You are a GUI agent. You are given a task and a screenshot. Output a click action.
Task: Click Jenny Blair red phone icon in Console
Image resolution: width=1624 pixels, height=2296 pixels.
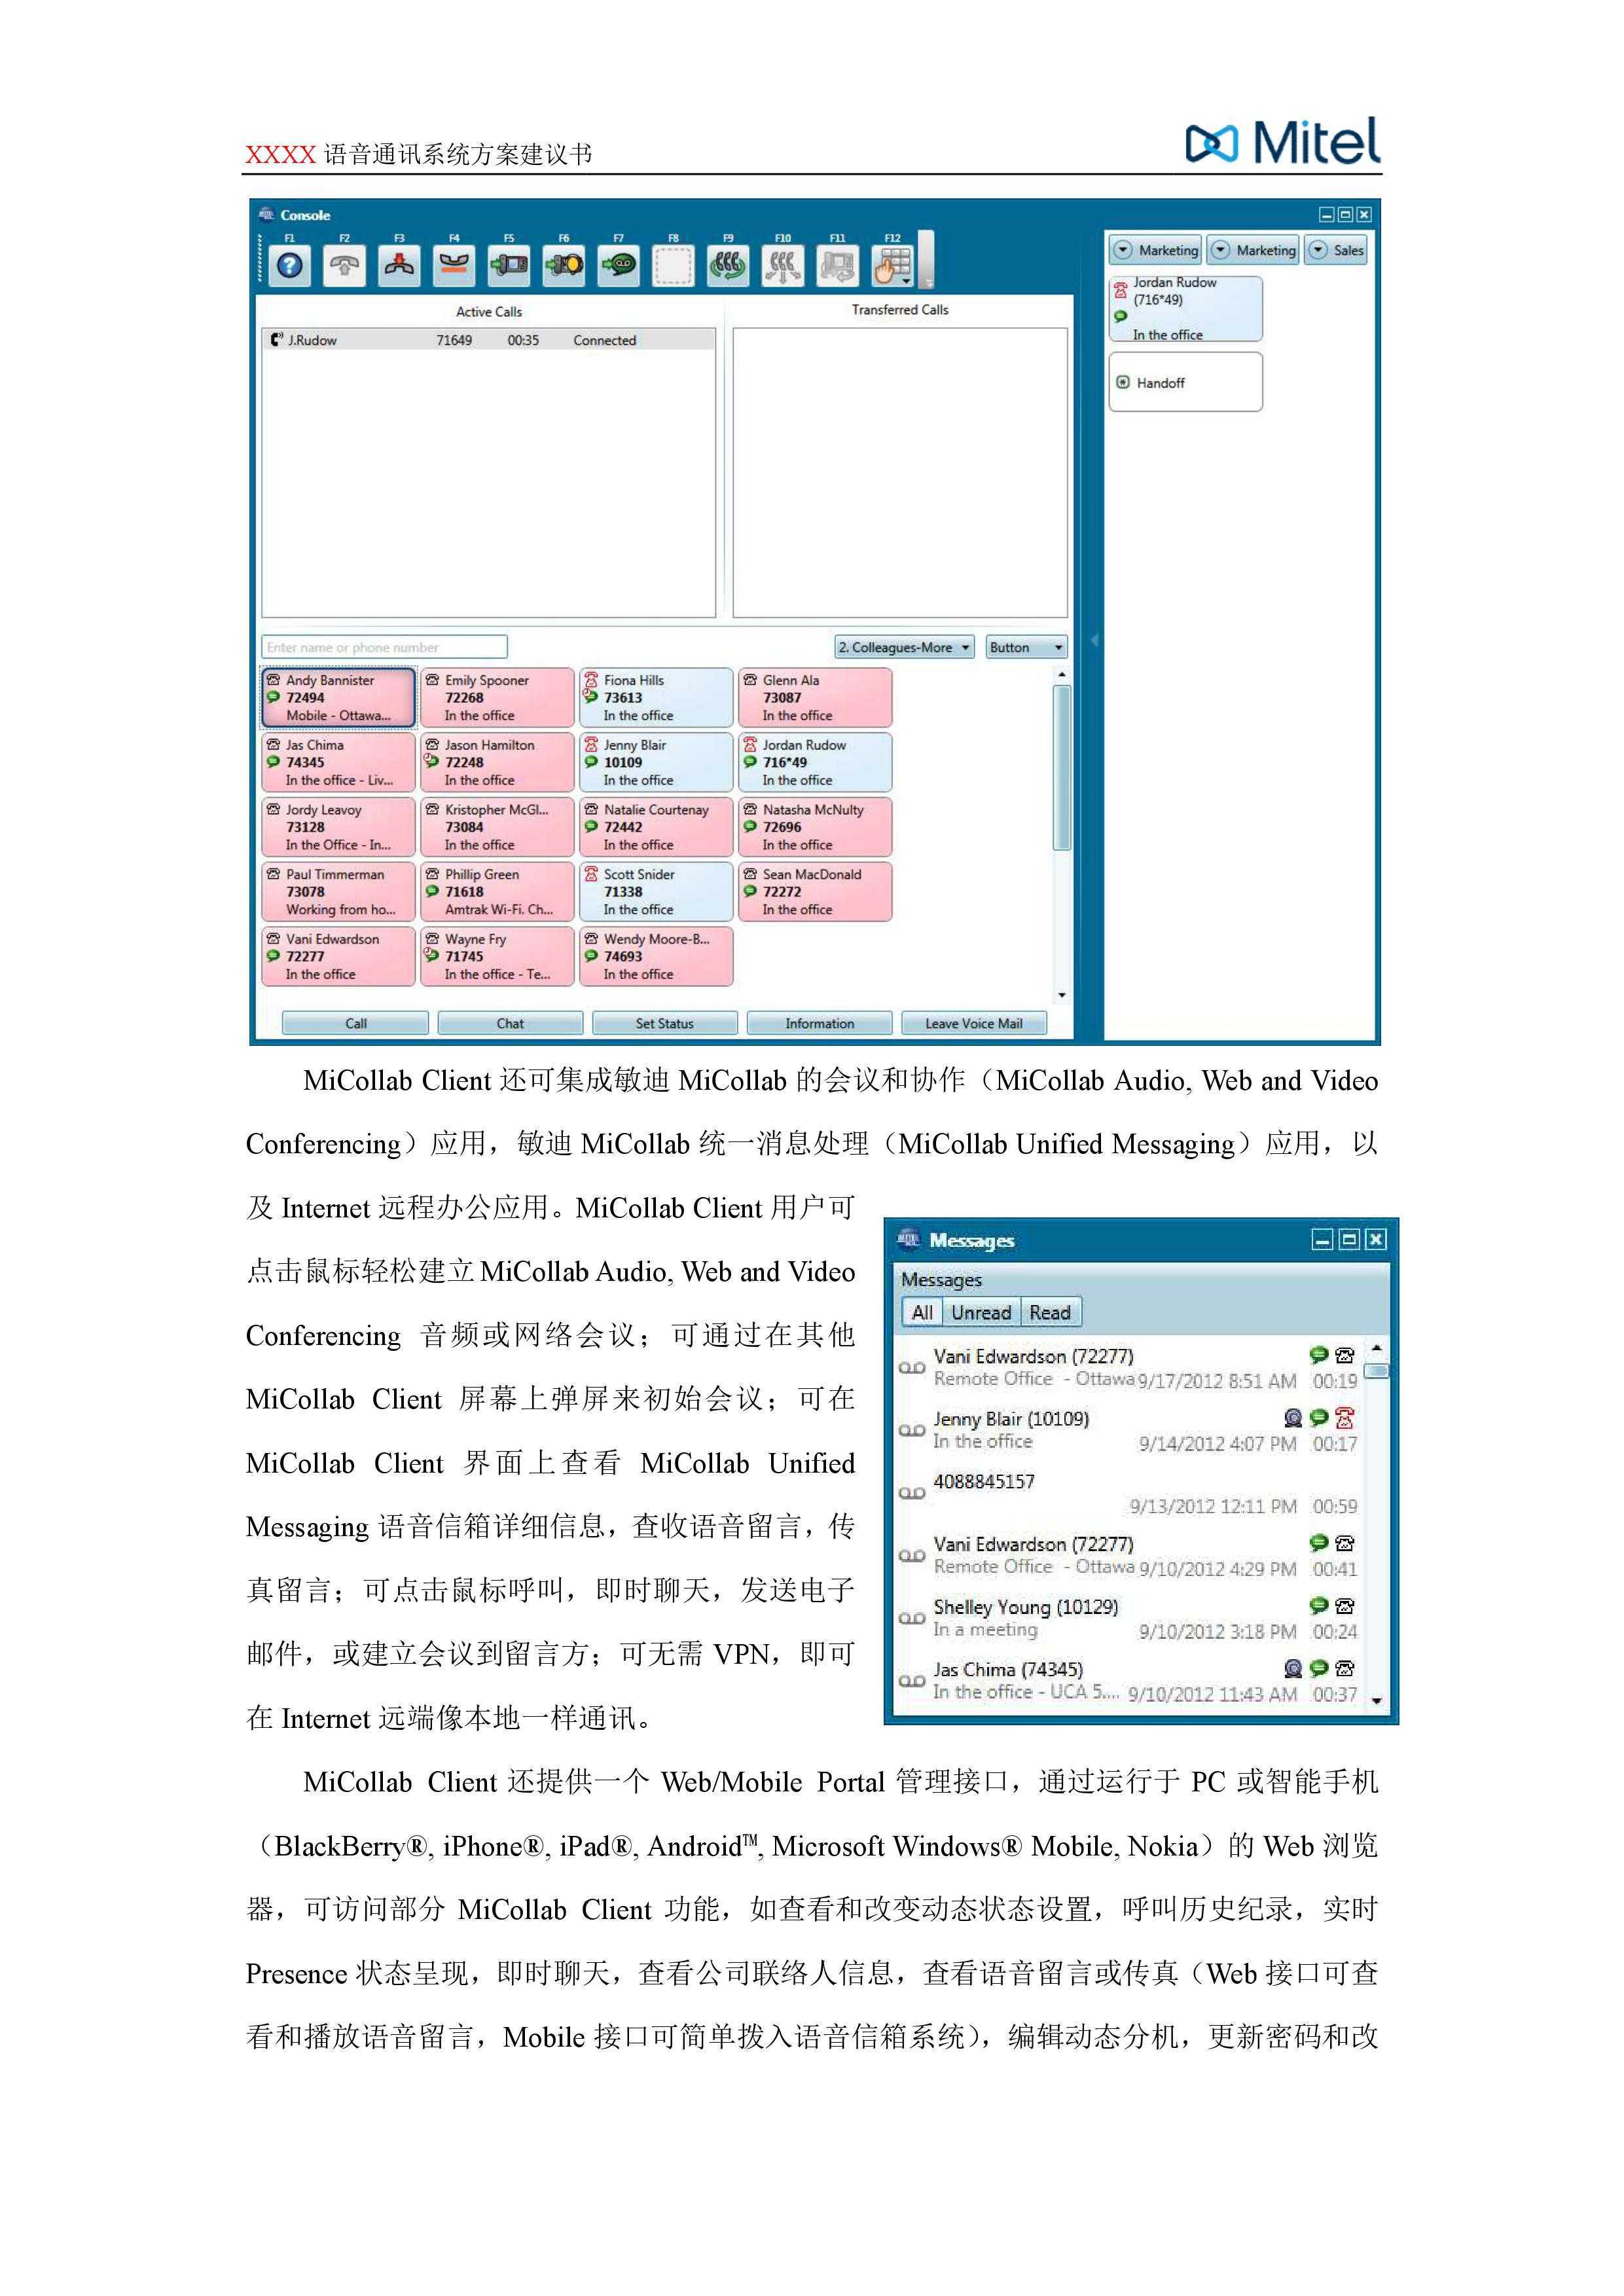coord(591,745)
